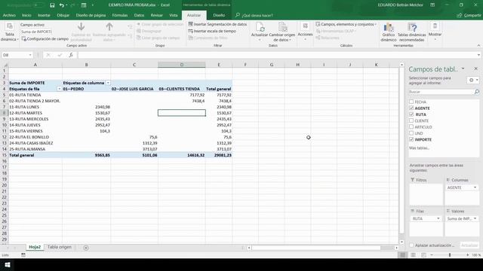Uncheck the IMPORTE field checkbox
Image resolution: width=483 pixels, height=271 pixels.
pyautogui.click(x=411, y=139)
